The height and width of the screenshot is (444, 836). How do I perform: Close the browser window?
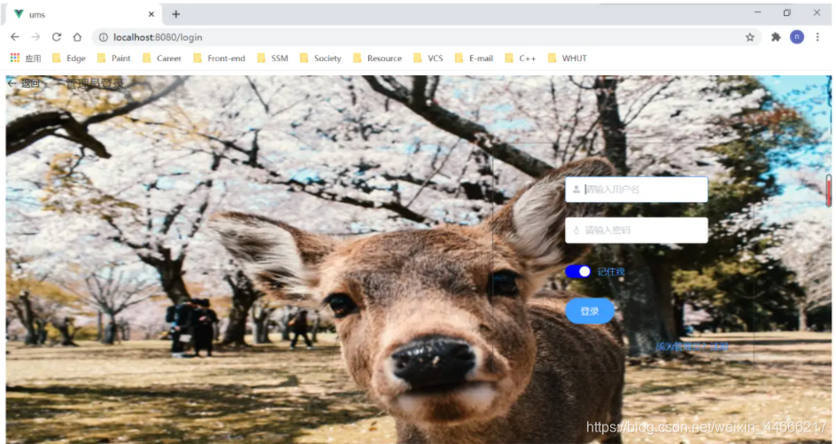[817, 12]
